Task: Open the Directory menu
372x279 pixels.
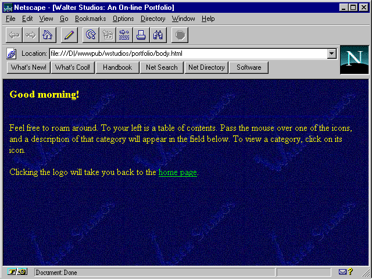Action: click(153, 19)
